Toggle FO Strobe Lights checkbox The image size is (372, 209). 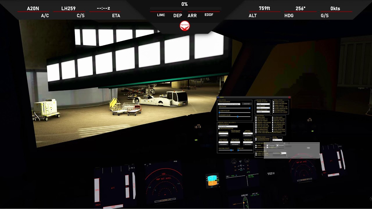pyautogui.click(x=273, y=117)
